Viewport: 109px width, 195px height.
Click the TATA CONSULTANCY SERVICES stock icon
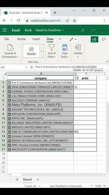click(9, 87)
